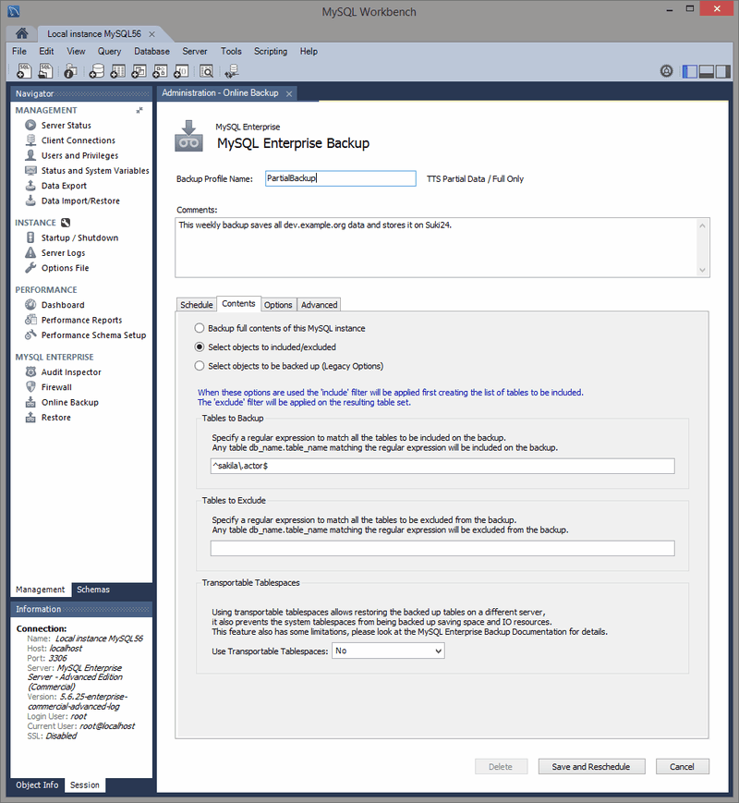Switch Navigator to the Schemas tab
The height and width of the screenshot is (803, 739).
93,590
